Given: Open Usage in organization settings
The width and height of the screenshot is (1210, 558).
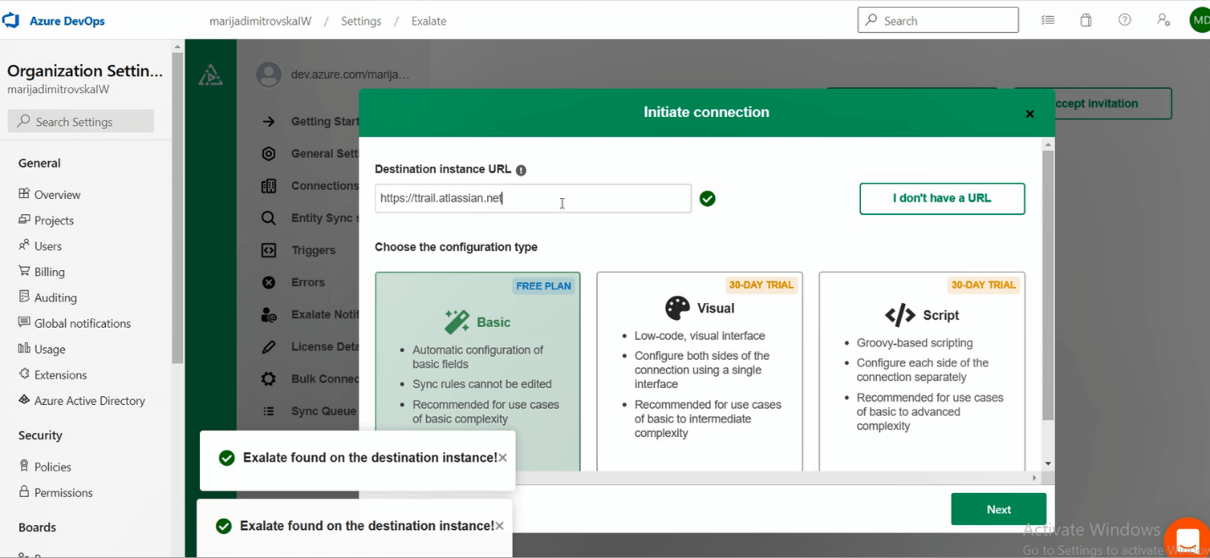Looking at the screenshot, I should [49, 349].
